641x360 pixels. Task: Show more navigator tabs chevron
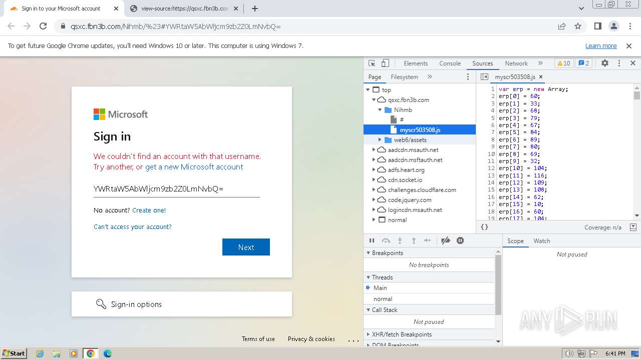[430, 77]
